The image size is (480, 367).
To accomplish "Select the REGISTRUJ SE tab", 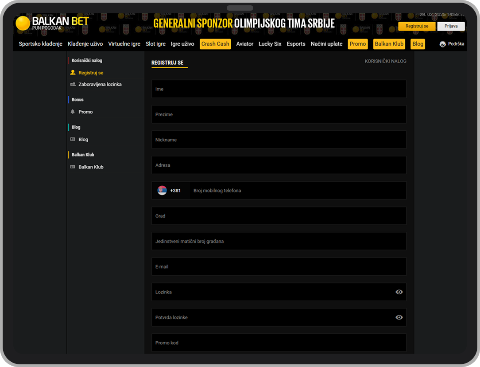I will pyautogui.click(x=167, y=62).
